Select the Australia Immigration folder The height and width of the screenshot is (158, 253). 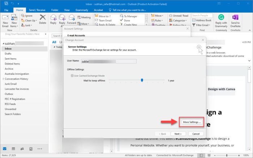point(17,74)
